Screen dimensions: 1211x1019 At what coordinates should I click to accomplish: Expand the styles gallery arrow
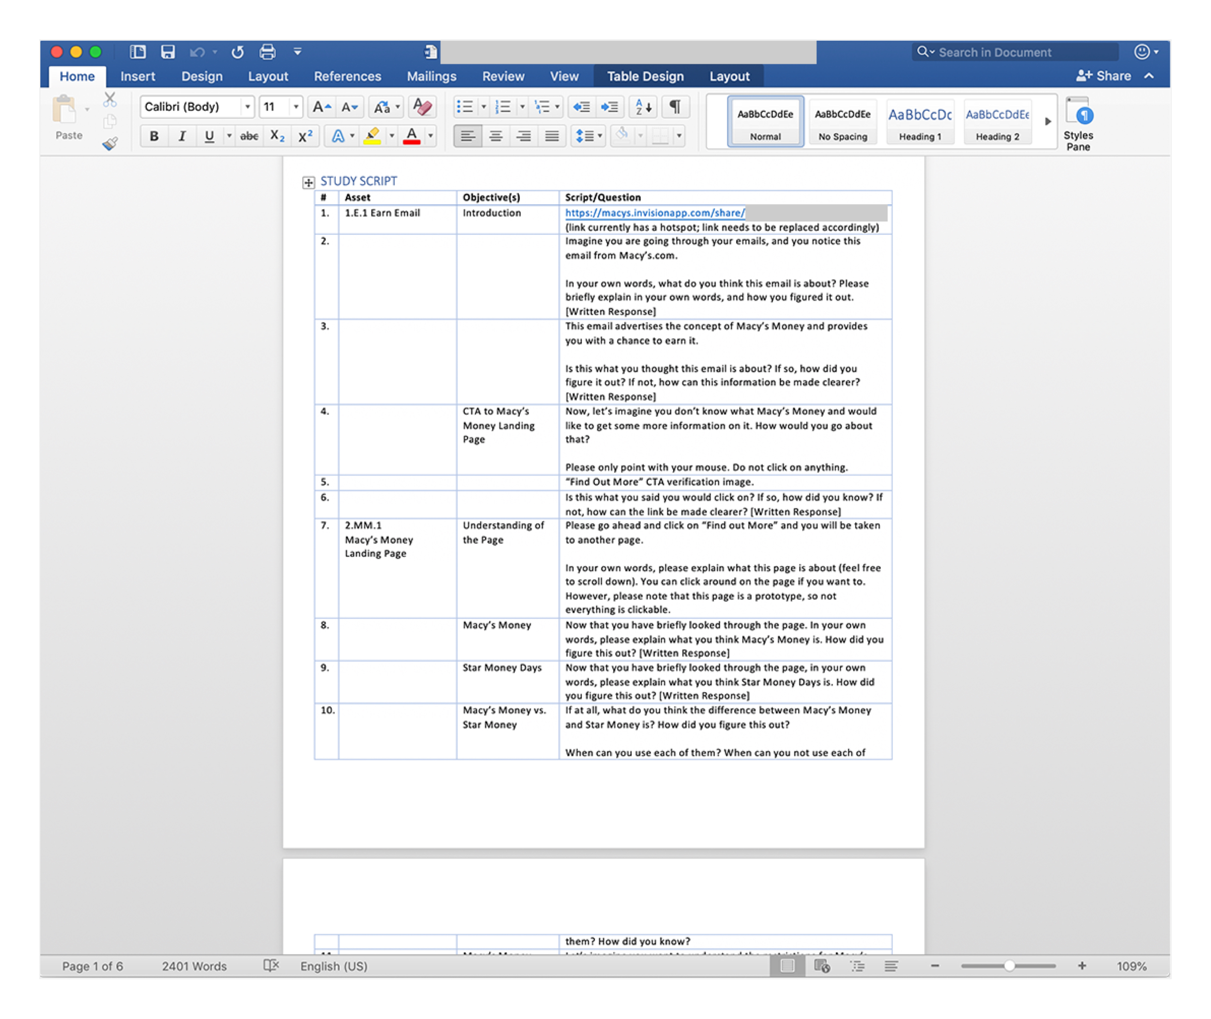(x=1048, y=121)
